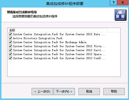Click the 名称 column header
Image resolution: width=129 pixels, height=100 pixels.
click(x=58, y=30)
